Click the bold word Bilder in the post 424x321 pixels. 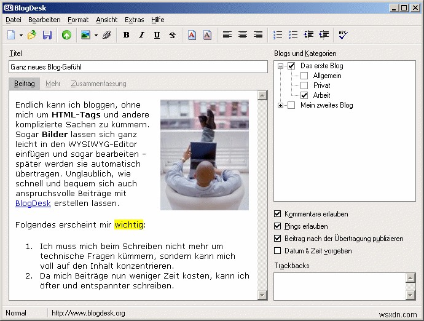(55, 135)
